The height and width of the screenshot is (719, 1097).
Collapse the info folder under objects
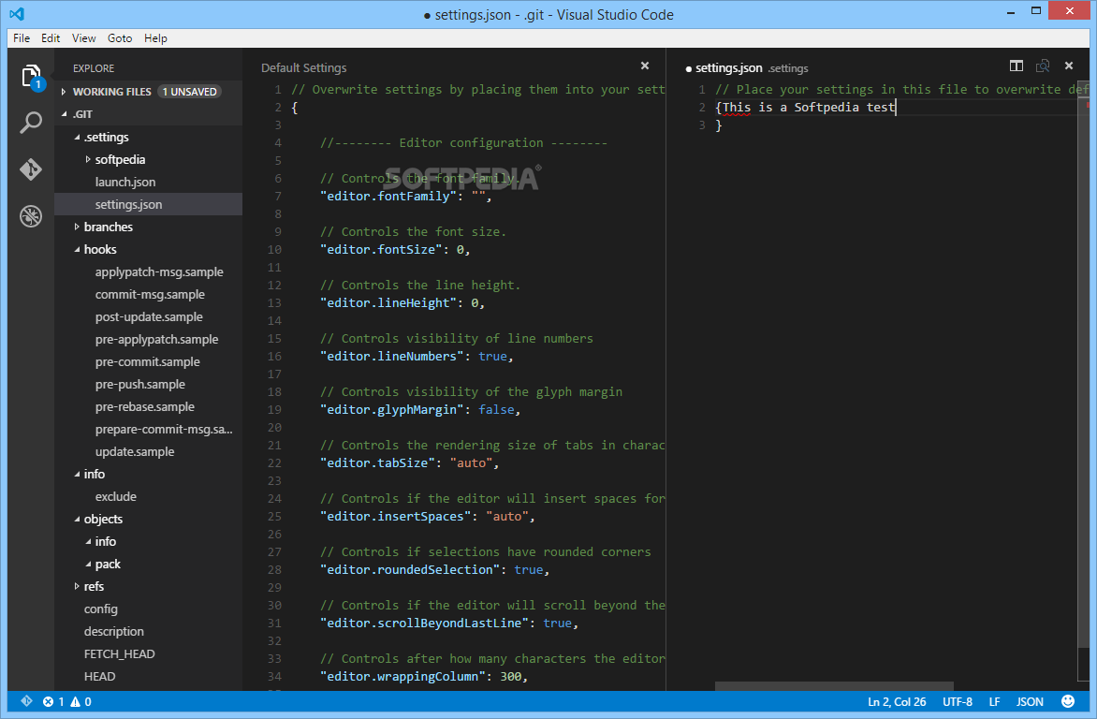click(x=88, y=542)
